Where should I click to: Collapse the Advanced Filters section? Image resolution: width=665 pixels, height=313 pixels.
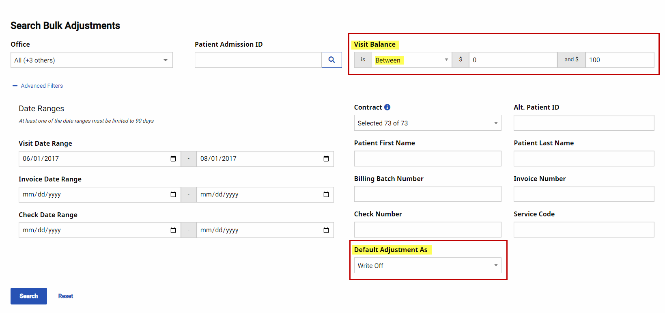(x=38, y=86)
